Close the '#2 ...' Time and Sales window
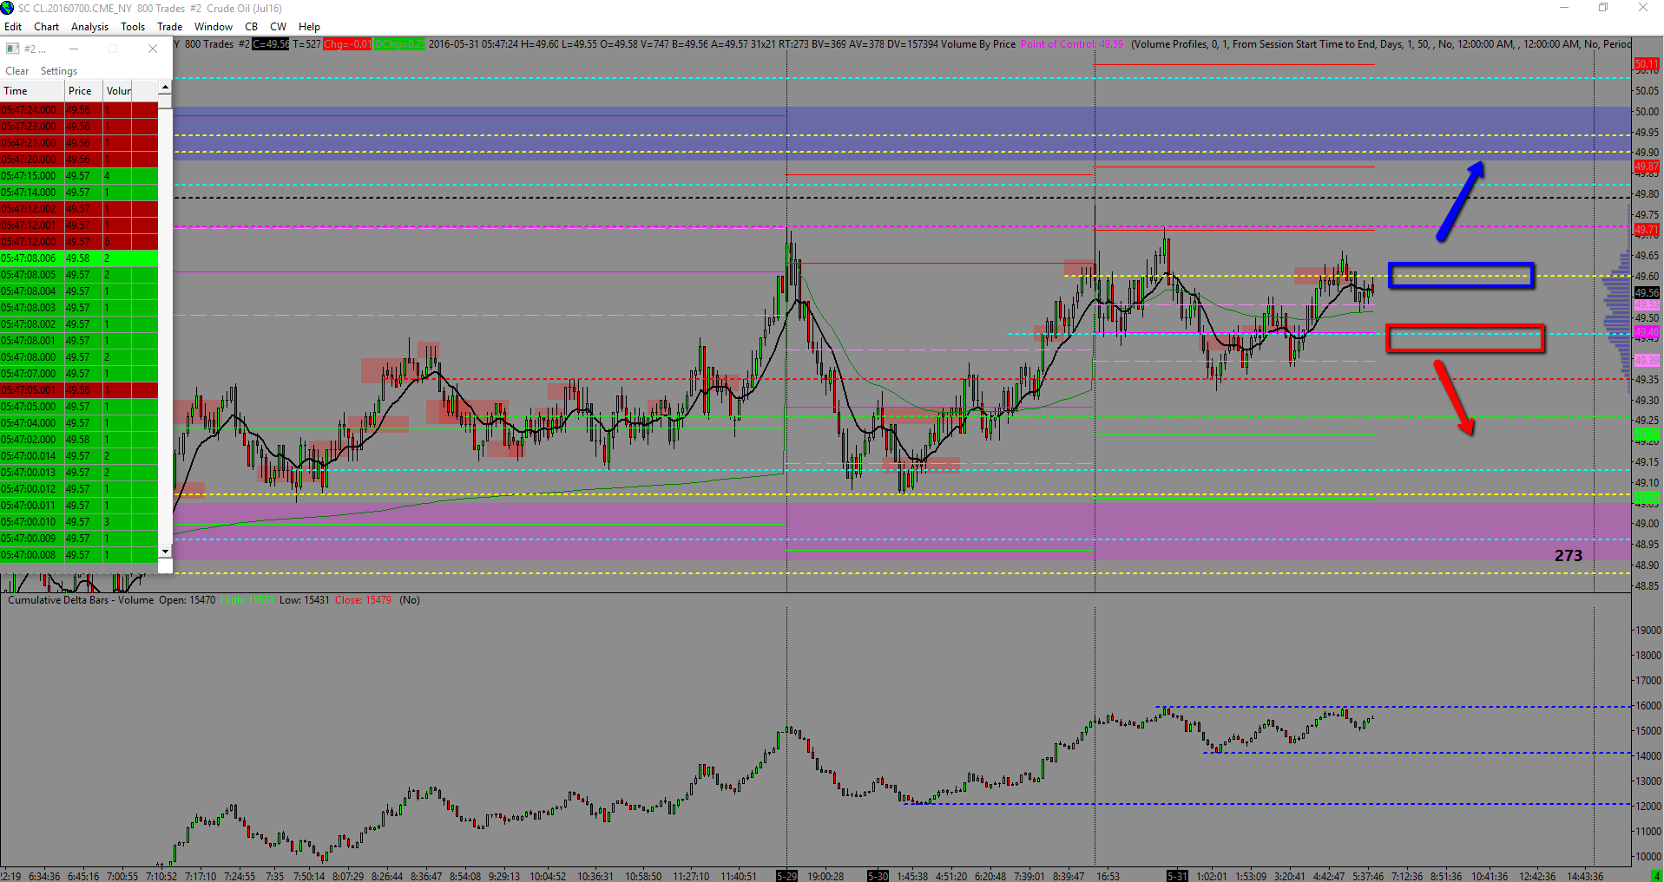Screen dimensions: 1664x882 pyautogui.click(x=153, y=49)
